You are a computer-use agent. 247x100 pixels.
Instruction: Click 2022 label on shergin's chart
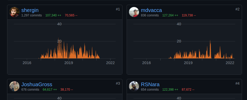(110, 63)
